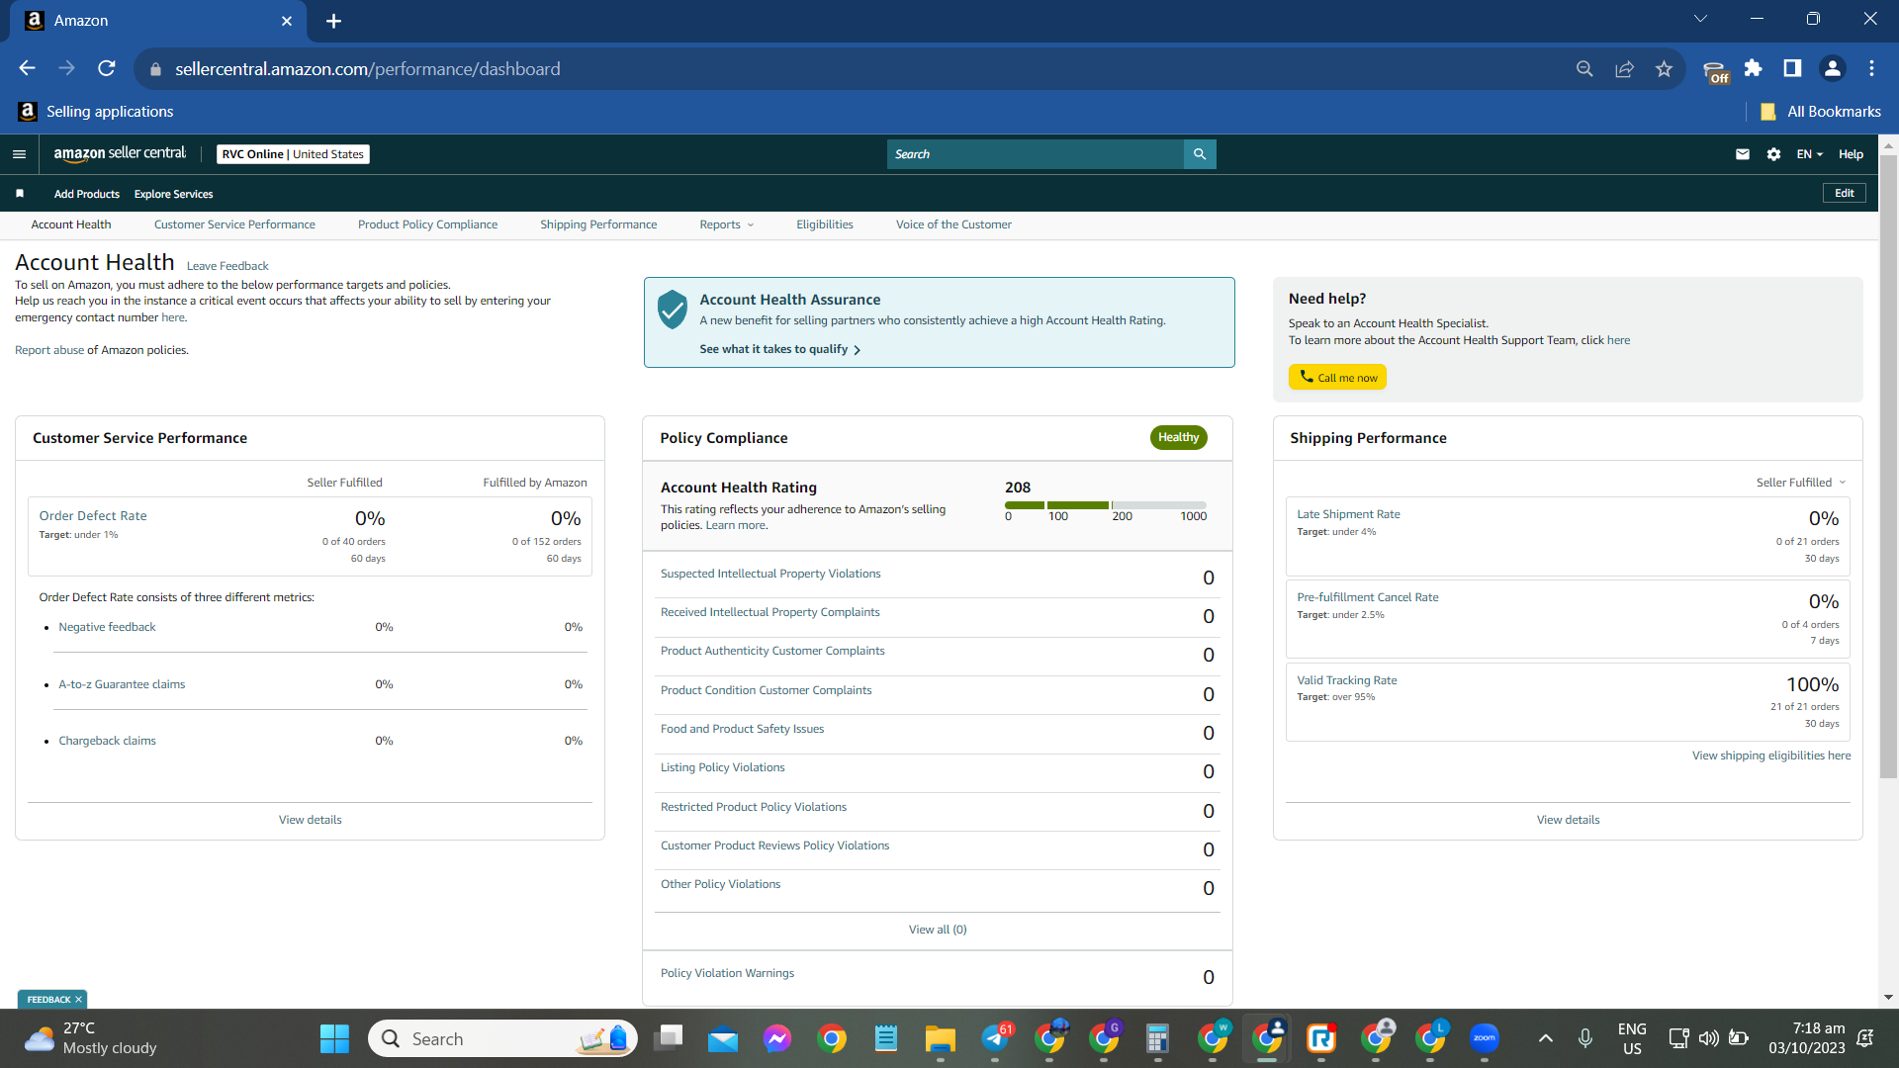
Task: Open Food and Product Safety Issues
Action: [742, 729]
